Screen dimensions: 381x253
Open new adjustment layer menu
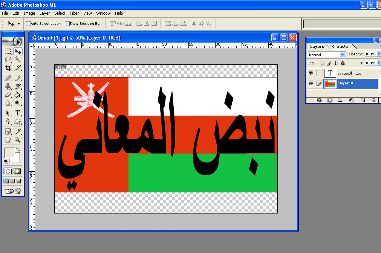point(351,100)
